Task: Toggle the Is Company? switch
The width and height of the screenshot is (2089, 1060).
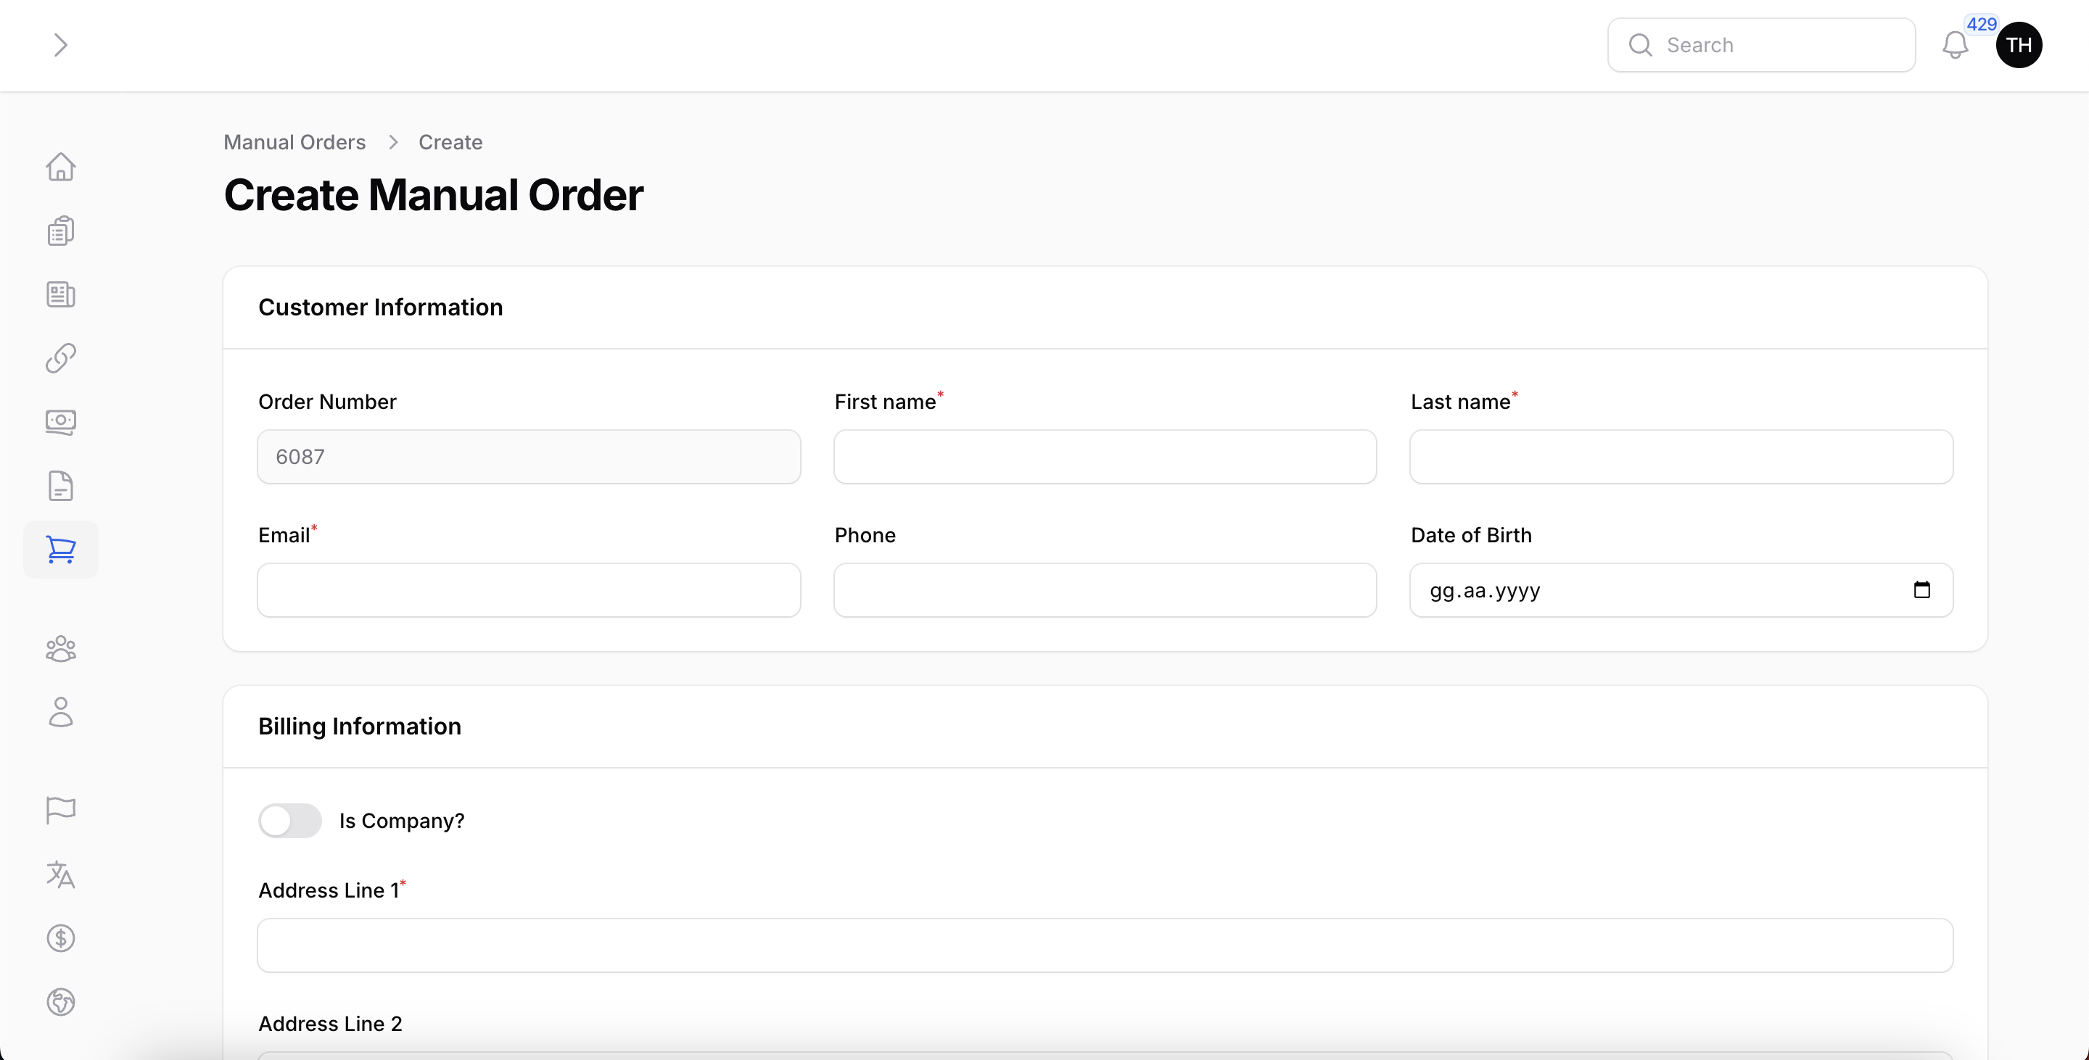Action: coord(289,821)
